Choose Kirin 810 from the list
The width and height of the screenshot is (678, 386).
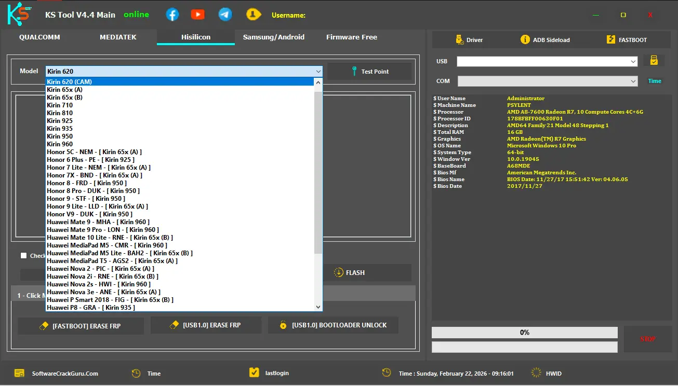180,113
